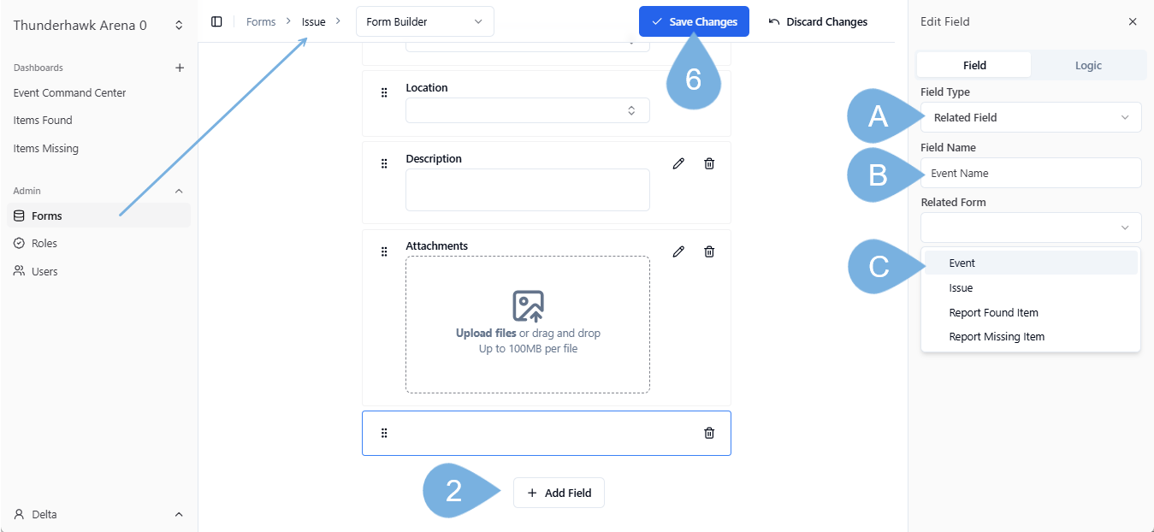
Task: Add a new dashboard with the plus icon
Action: 180,68
